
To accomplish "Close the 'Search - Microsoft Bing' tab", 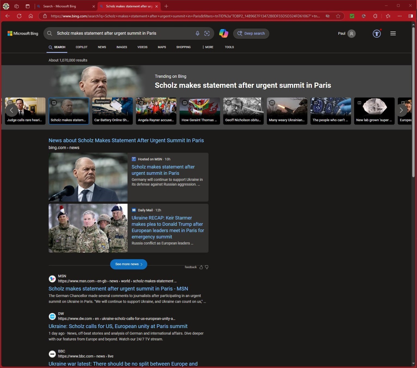I will pyautogui.click(x=94, y=6).
